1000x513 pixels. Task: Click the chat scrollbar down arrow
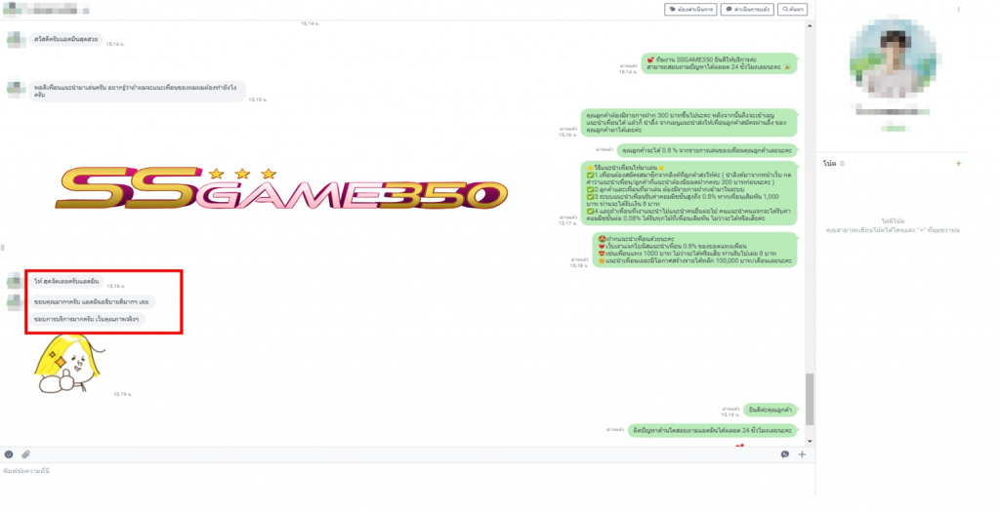pyautogui.click(x=810, y=441)
